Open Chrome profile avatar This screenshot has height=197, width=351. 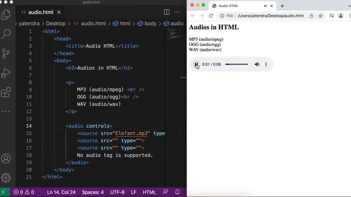point(341,16)
